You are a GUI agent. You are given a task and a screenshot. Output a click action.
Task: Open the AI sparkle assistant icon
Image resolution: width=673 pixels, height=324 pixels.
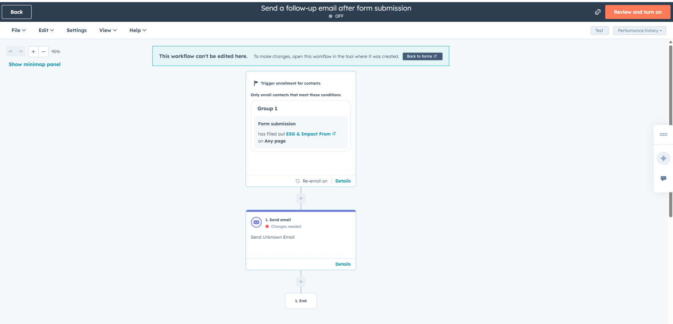coord(663,158)
